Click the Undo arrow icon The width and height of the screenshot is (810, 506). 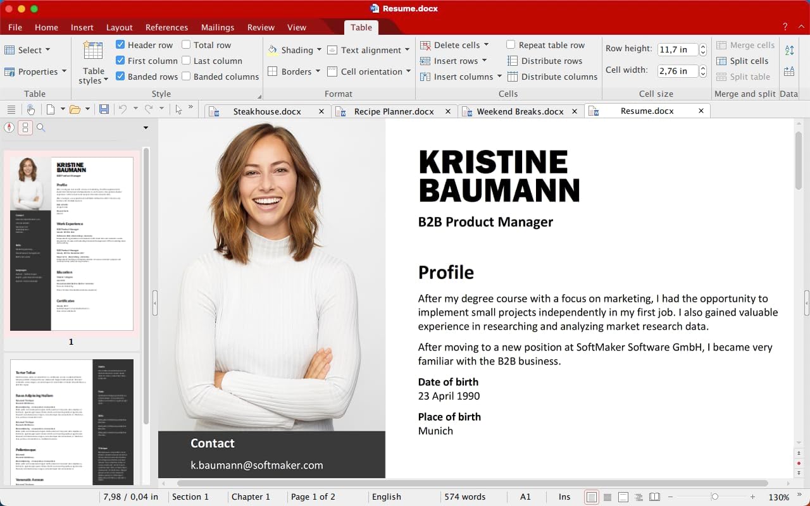123,109
